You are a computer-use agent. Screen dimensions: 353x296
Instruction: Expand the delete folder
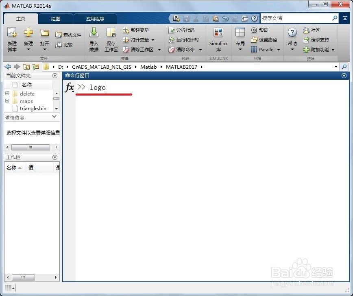coord(7,94)
